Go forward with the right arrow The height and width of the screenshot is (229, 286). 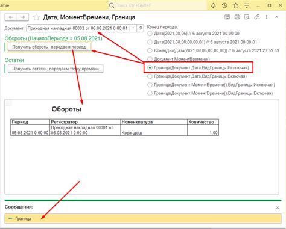click(23, 17)
